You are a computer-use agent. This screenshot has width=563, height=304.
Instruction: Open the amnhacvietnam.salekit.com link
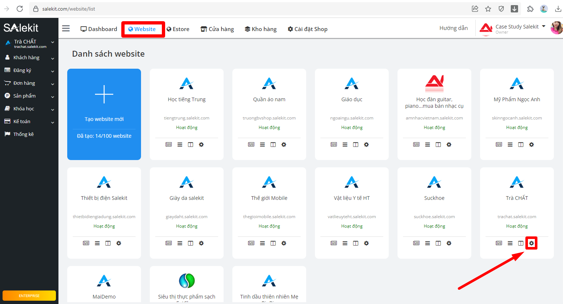[434, 118]
